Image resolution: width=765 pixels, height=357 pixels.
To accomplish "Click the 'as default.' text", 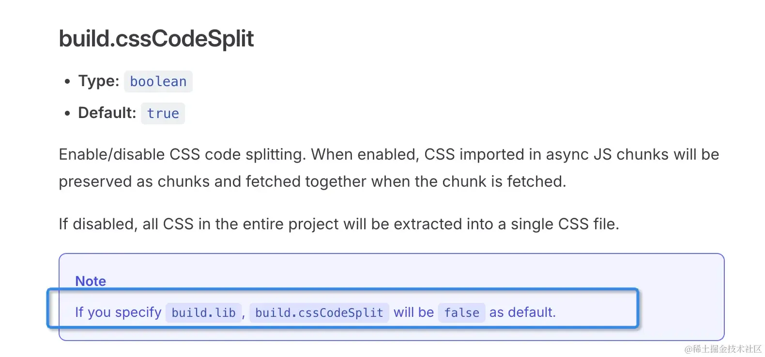I will point(522,312).
